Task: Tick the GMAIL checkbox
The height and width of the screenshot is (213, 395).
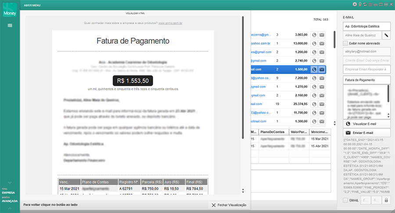Action: [x=345, y=200]
